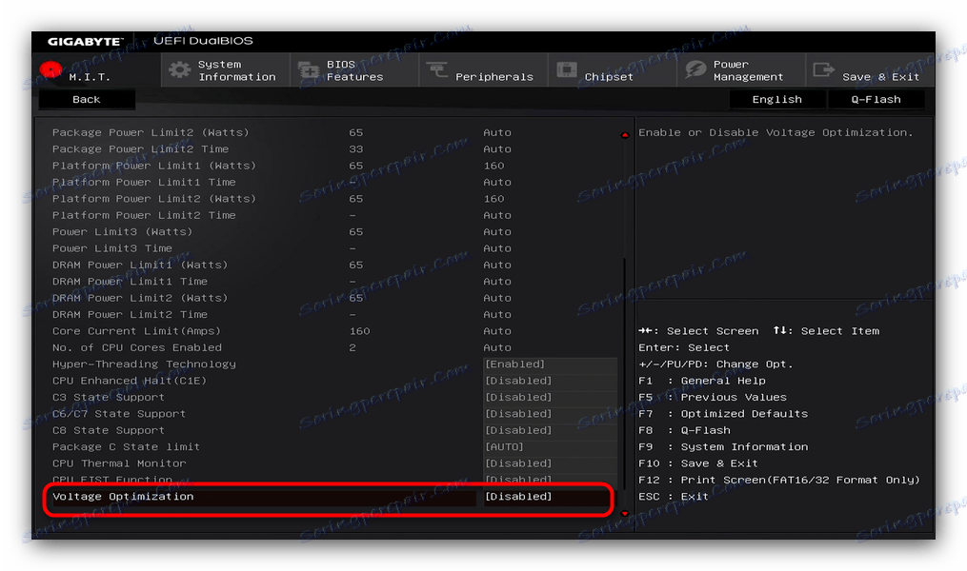Click the Save & Exit arrow icon
967x571 pixels.
pyautogui.click(x=823, y=69)
